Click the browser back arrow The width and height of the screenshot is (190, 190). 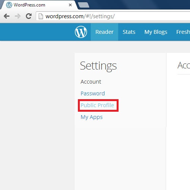coord(6,16)
